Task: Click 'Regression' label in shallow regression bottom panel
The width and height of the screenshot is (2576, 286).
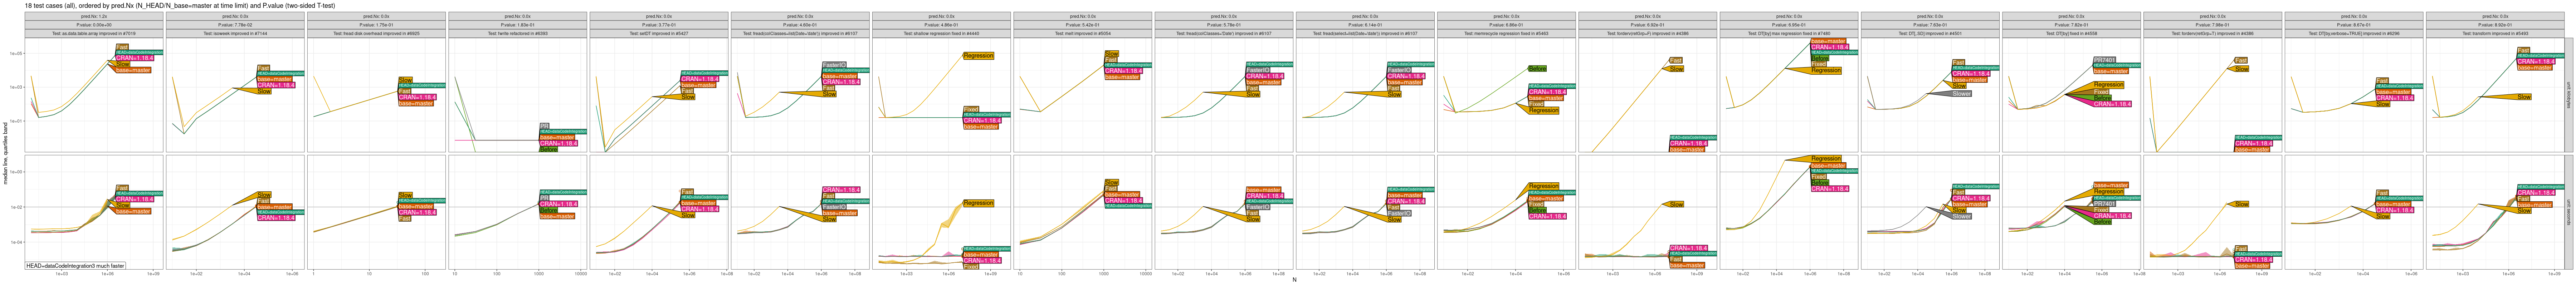Action: pos(978,203)
